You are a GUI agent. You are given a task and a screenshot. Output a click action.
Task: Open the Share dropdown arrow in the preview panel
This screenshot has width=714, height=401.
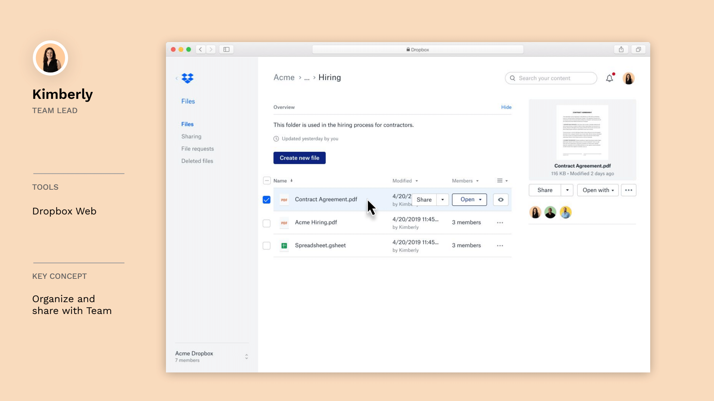(x=567, y=190)
